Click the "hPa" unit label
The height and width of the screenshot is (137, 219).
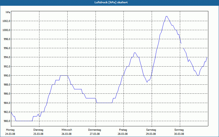tap(8, 12)
